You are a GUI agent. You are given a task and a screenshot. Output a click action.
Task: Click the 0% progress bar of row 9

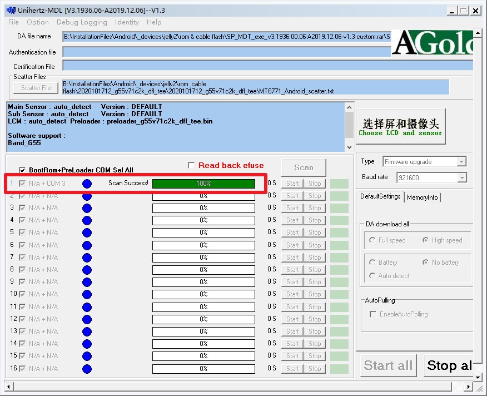pyautogui.click(x=203, y=282)
